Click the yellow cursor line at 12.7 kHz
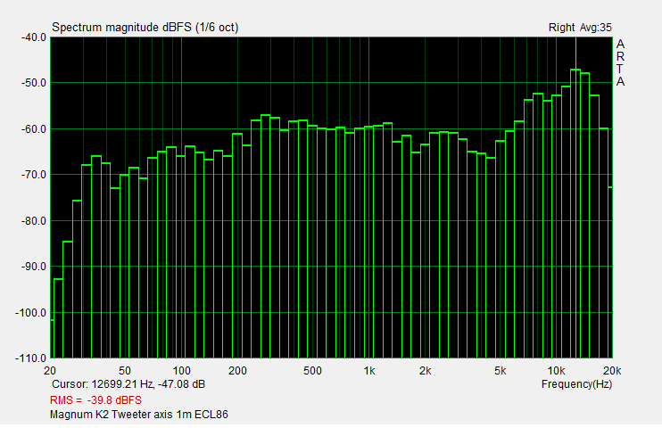The width and height of the screenshot is (662, 428). (575, 197)
